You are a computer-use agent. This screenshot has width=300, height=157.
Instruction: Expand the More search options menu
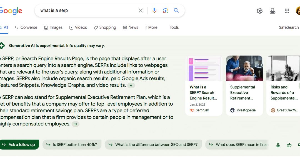pyautogui.click(x=151, y=27)
